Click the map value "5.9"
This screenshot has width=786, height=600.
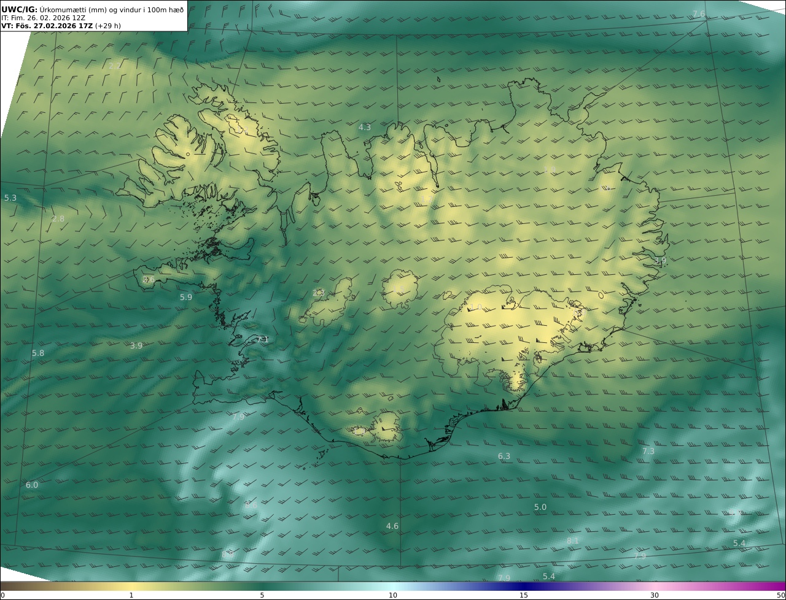186,297
